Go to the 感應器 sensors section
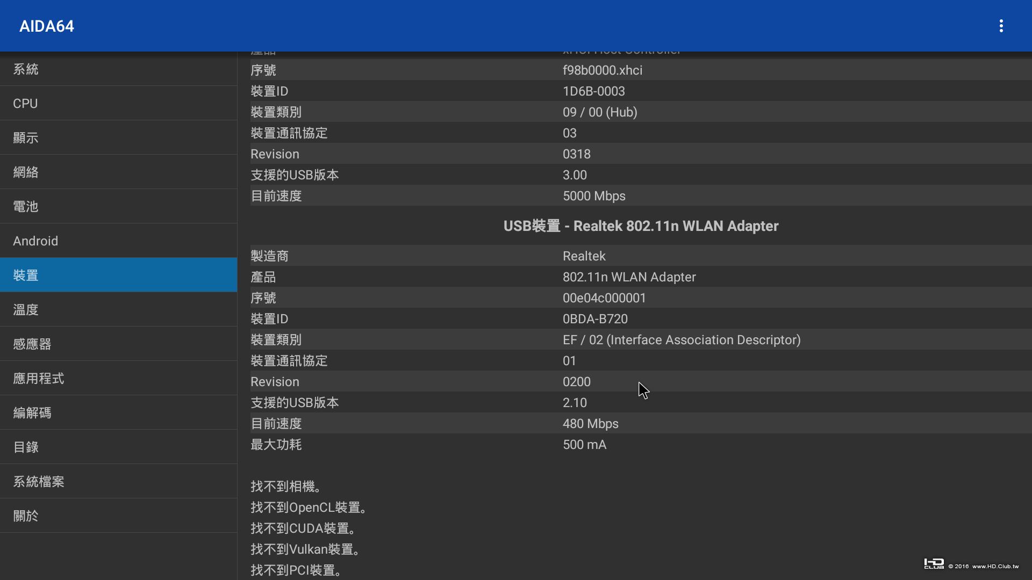1032x580 pixels. point(118,344)
